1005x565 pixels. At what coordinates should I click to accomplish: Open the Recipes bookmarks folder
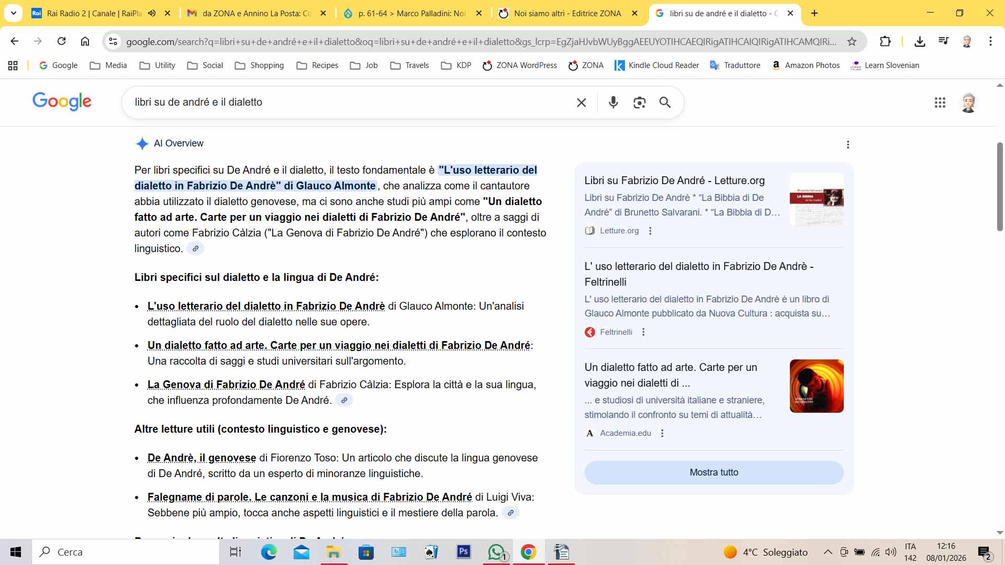coord(317,65)
